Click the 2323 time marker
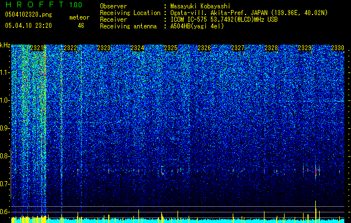This screenshot has height=223, width=351. 104,48
